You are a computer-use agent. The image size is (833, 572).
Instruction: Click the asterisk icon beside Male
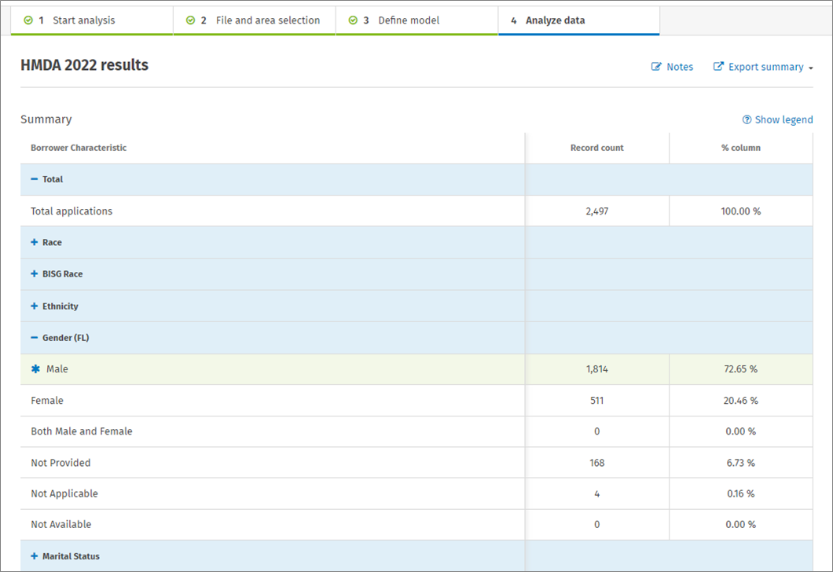[35, 369]
